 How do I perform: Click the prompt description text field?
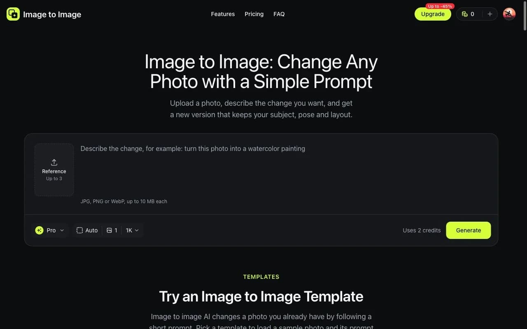click(x=284, y=169)
